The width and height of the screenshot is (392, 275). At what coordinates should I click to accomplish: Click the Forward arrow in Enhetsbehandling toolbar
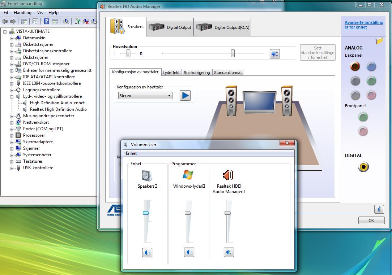click(x=13, y=22)
